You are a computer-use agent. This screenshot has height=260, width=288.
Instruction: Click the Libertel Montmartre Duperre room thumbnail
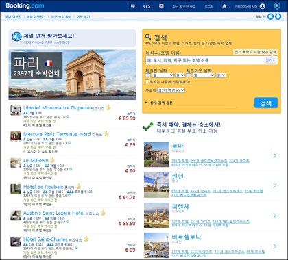click(15, 110)
